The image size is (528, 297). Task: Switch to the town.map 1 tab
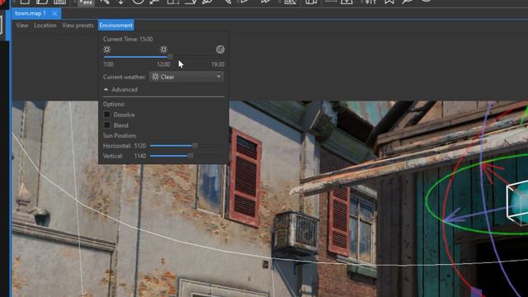pyautogui.click(x=31, y=13)
